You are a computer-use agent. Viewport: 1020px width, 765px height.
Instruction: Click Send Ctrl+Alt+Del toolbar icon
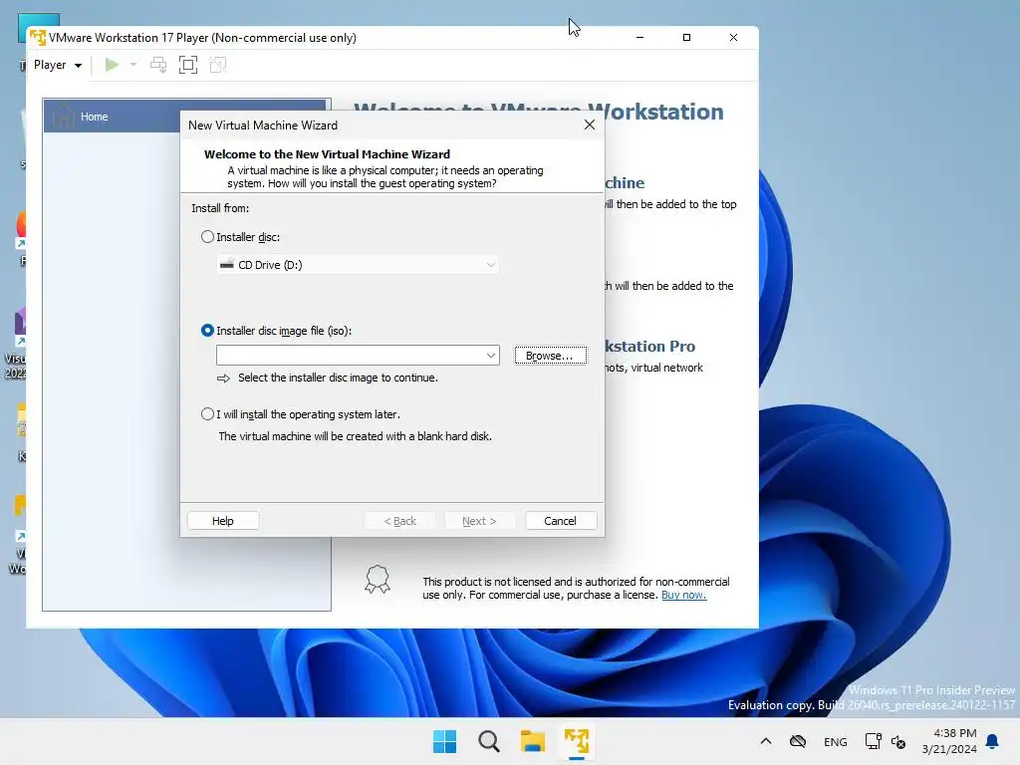coord(158,65)
